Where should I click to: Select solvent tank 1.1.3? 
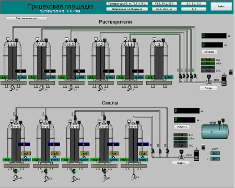coord(71,61)
